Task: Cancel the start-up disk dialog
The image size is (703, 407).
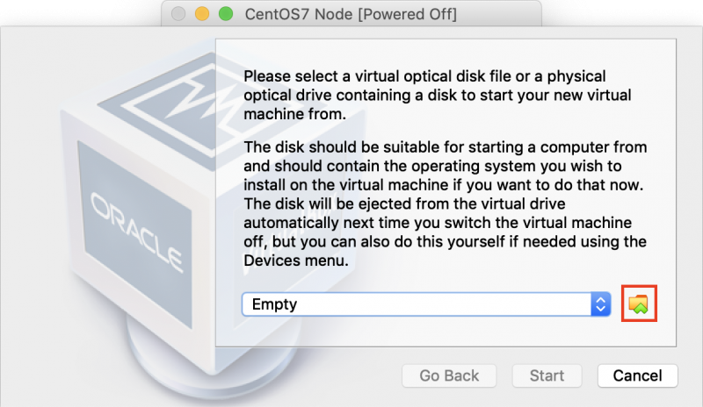Action: [x=637, y=375]
